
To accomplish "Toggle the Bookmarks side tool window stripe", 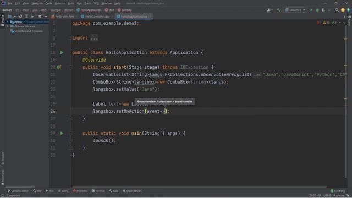I will (x=2, y=177).
